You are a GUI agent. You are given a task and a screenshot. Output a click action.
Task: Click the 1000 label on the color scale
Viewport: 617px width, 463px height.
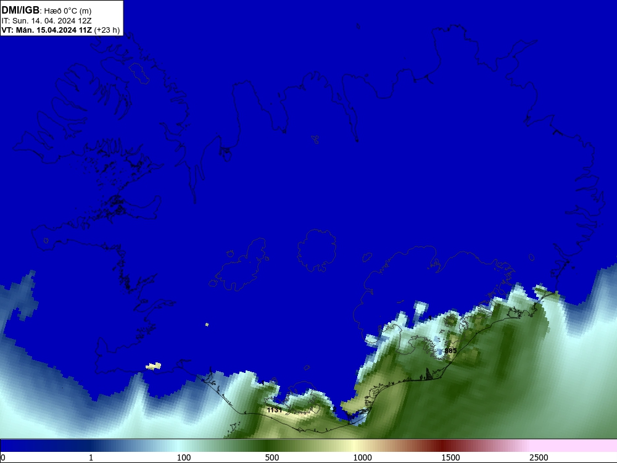coord(362,457)
